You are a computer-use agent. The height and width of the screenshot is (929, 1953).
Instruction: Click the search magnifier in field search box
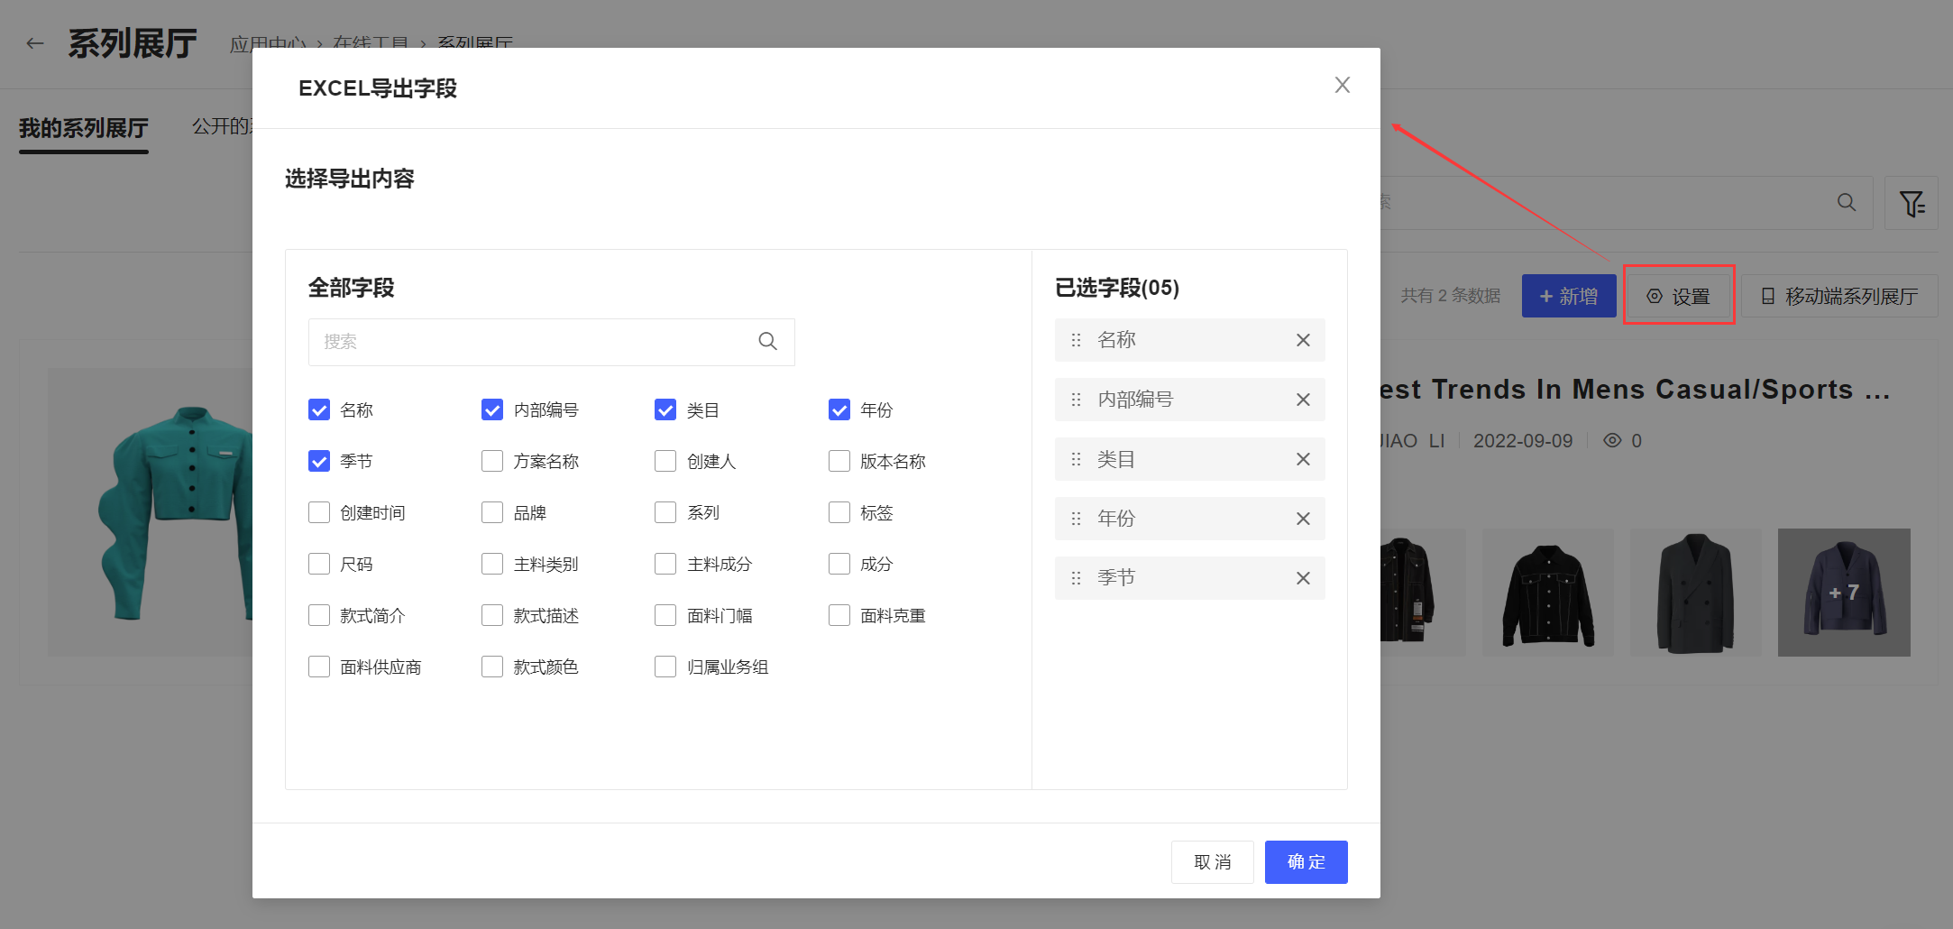pos(767,341)
